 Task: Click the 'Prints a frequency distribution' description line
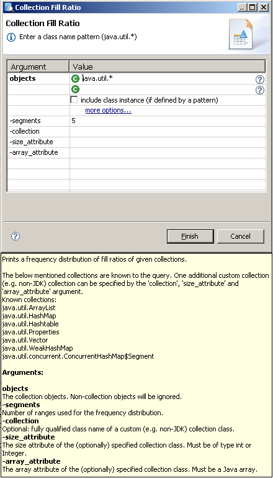coord(94,259)
